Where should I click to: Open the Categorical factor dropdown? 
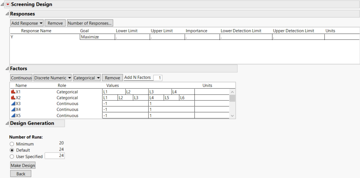(x=87, y=78)
